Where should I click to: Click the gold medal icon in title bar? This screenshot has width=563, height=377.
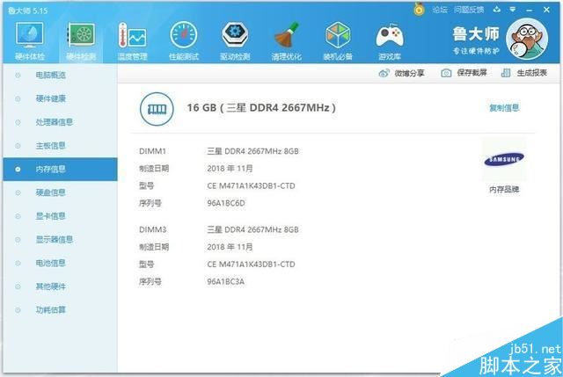[419, 9]
